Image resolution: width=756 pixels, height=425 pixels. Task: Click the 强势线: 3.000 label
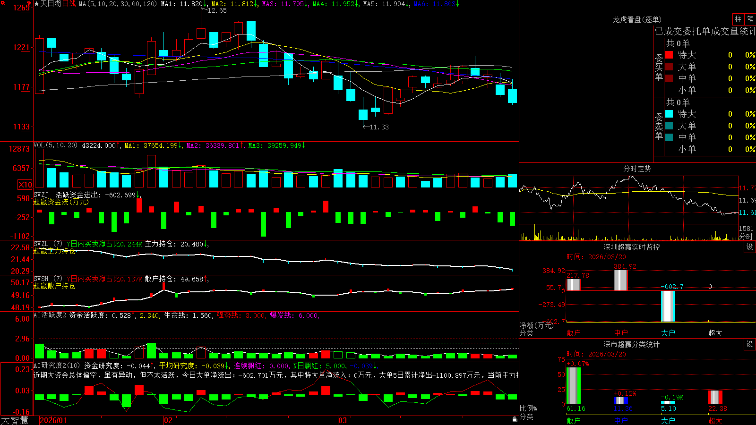click(241, 315)
